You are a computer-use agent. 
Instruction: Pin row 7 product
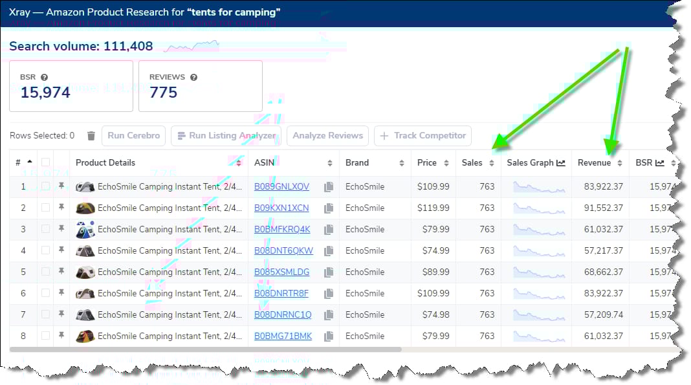tap(61, 314)
